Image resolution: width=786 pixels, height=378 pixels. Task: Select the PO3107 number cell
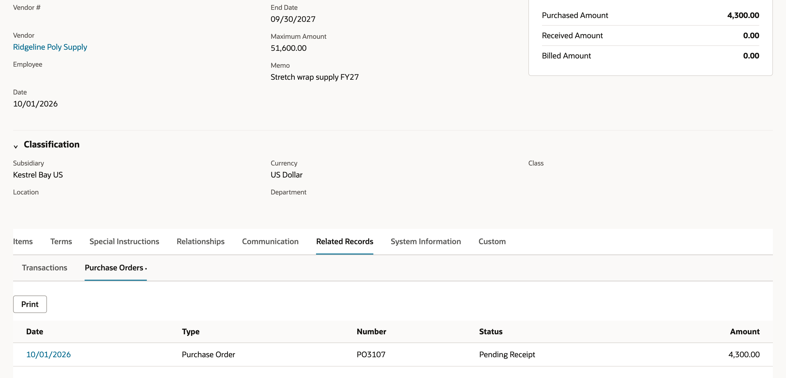click(371, 355)
